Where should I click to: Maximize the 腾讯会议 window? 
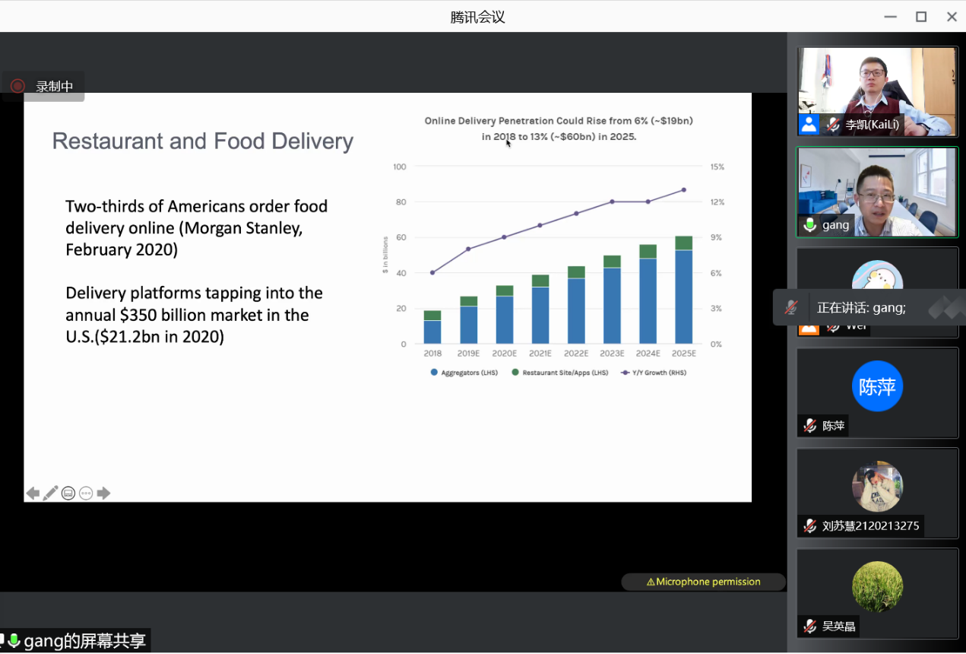pos(921,17)
